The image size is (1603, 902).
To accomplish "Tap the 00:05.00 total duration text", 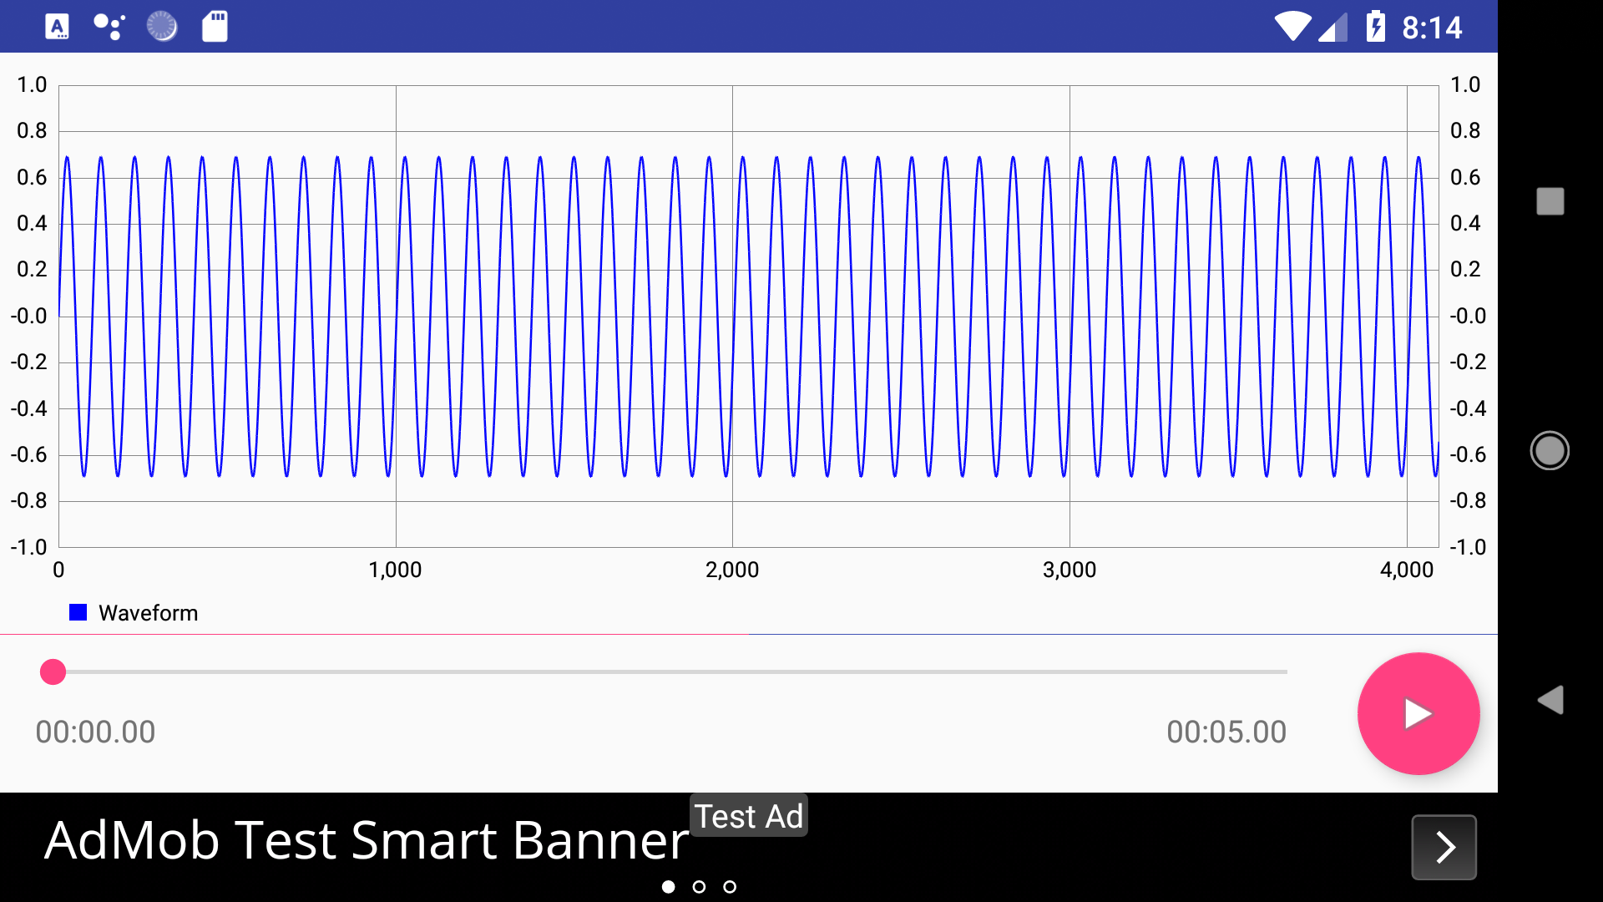I will point(1226,732).
